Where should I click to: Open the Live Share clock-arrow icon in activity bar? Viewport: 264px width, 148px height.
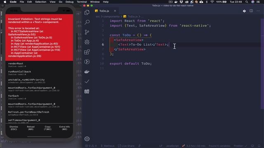point(87,62)
